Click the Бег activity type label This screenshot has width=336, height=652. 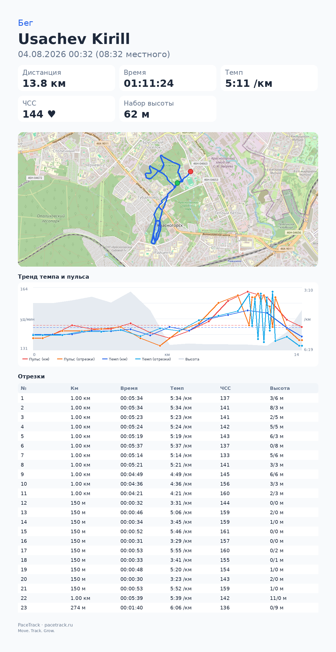point(25,23)
